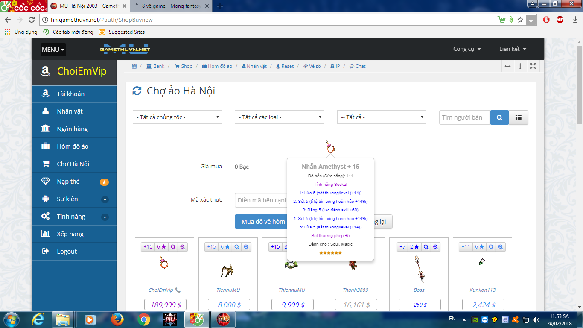The height and width of the screenshot is (328, 583).
Task: Click Reset breadcrumb link
Action: [285, 66]
